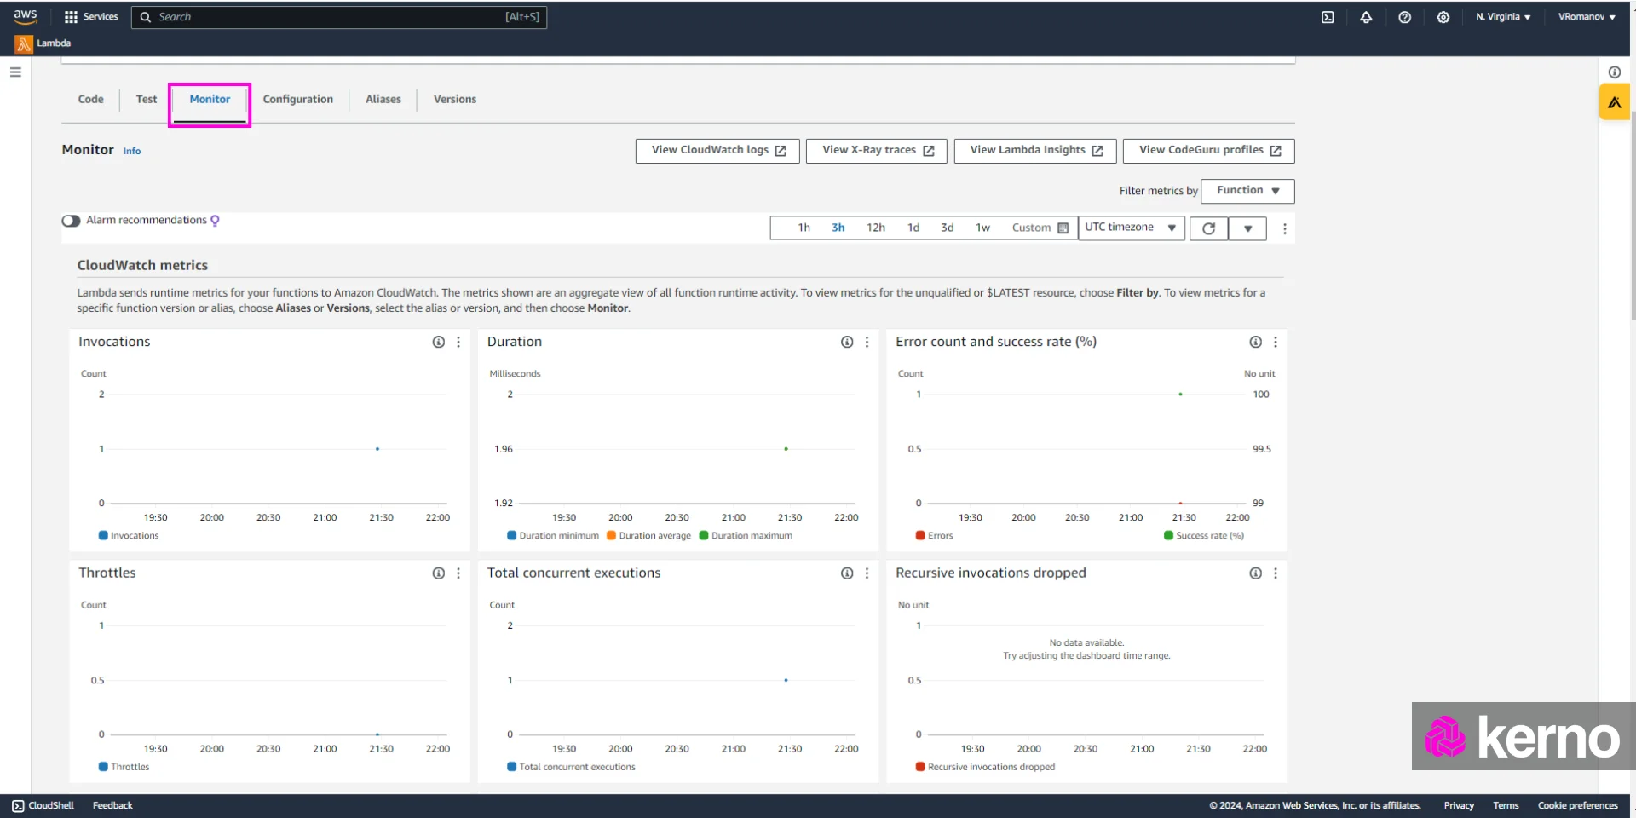Open the help question mark icon

(1404, 17)
